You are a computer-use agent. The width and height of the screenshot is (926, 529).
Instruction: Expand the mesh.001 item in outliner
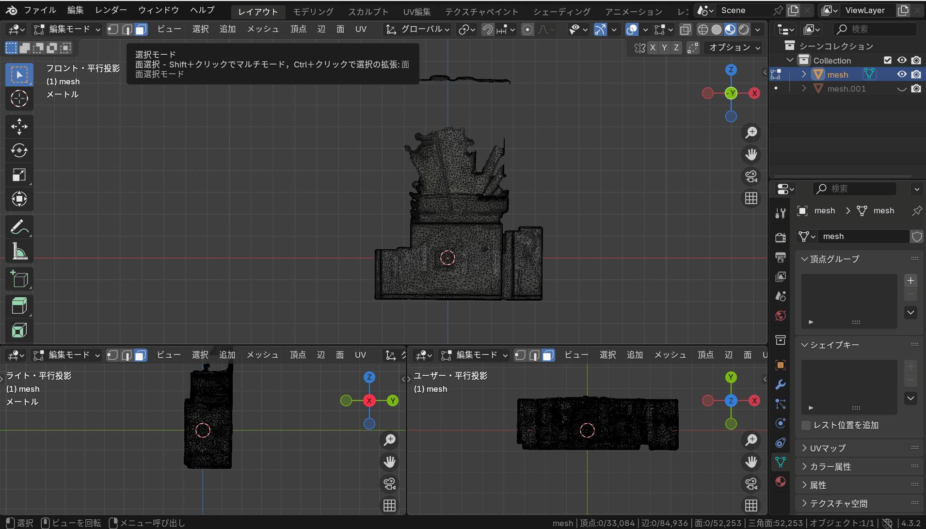click(804, 88)
